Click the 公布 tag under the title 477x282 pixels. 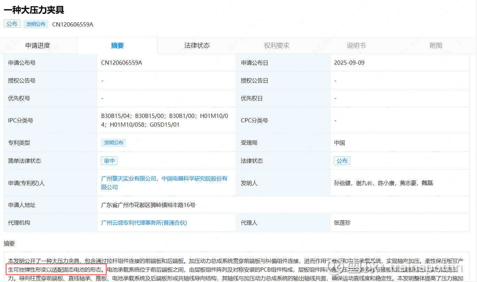12,24
